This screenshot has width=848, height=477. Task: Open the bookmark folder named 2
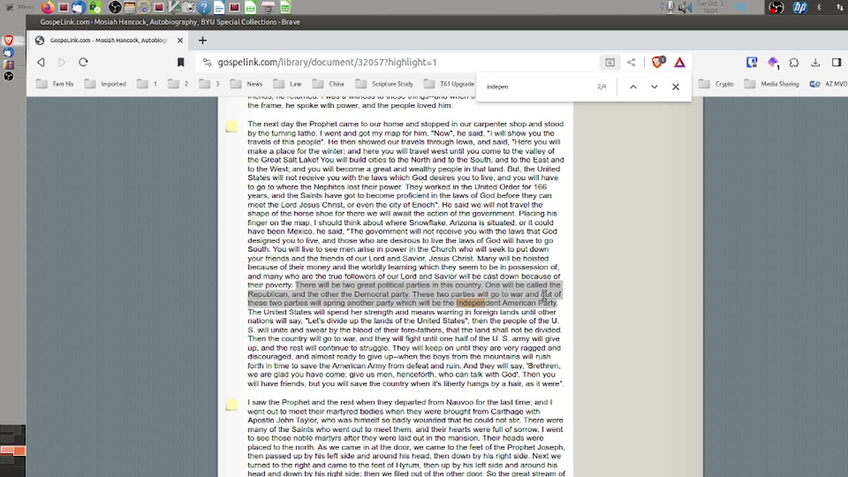pyautogui.click(x=178, y=84)
